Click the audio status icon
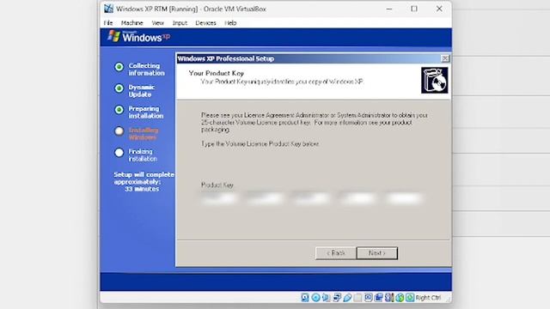This screenshot has height=309, width=550. (327, 298)
